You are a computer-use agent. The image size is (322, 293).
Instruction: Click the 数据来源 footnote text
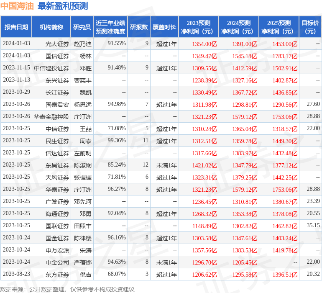pos(67,289)
